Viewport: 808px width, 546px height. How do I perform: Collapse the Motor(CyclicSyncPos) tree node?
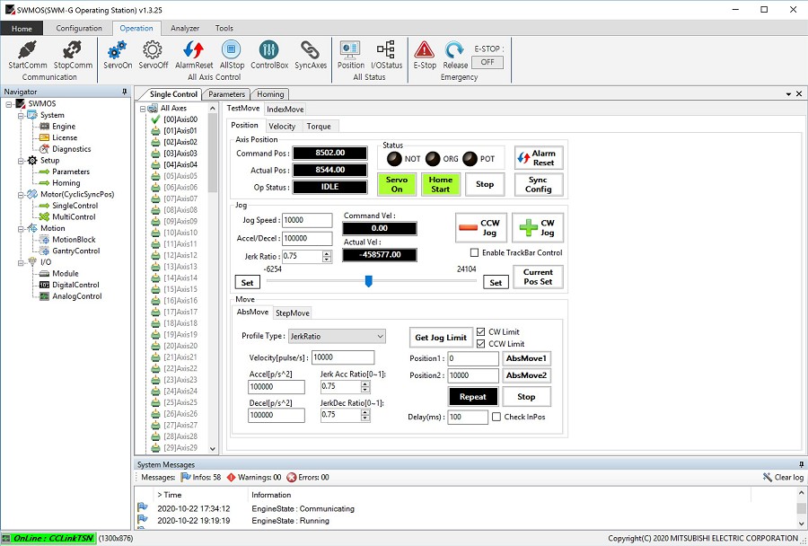(x=20, y=195)
